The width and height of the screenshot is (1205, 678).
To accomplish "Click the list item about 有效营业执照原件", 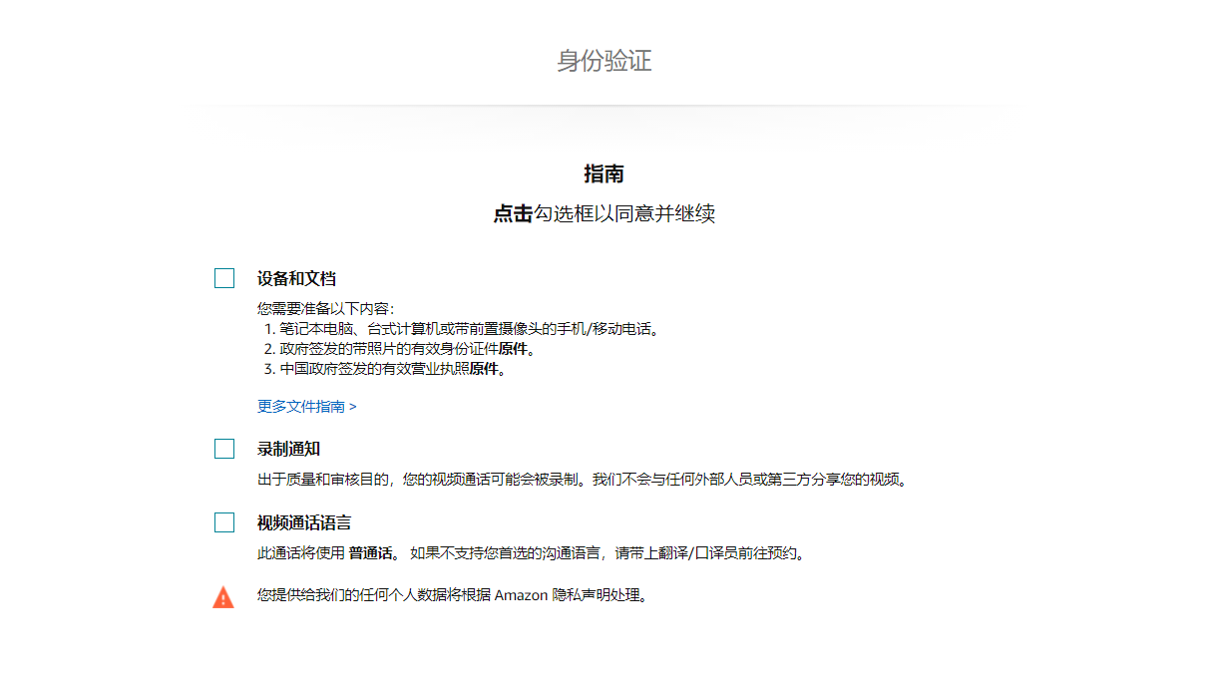I will (x=386, y=369).
